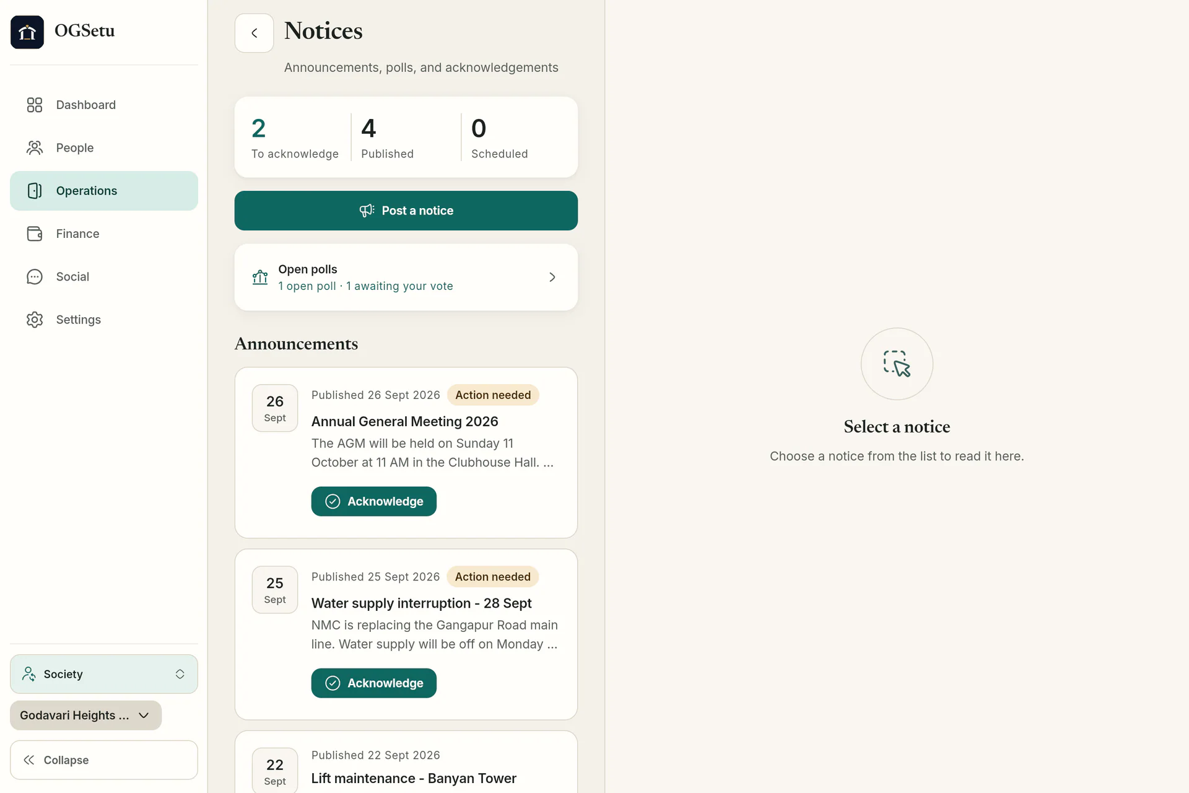The width and height of the screenshot is (1189, 793).
Task: Collapse the sidebar
Action: pyautogui.click(x=104, y=760)
